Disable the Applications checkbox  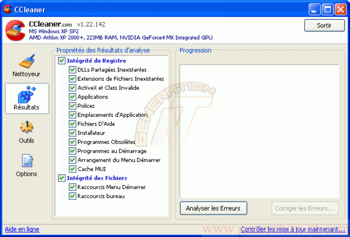tap(72, 97)
